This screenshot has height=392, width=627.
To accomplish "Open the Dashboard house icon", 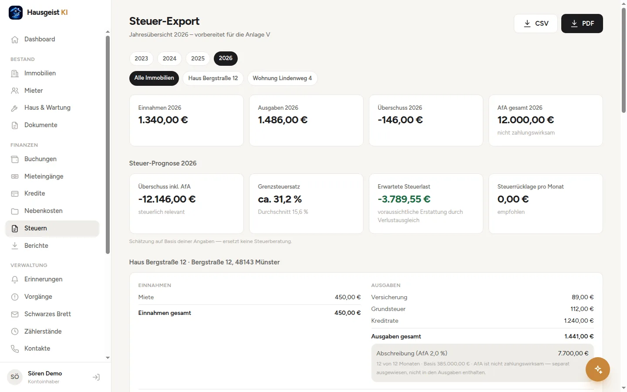I will click(x=15, y=40).
